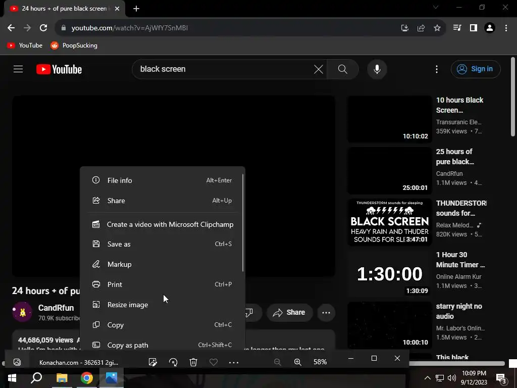Choose Print in the context menu

162,284
